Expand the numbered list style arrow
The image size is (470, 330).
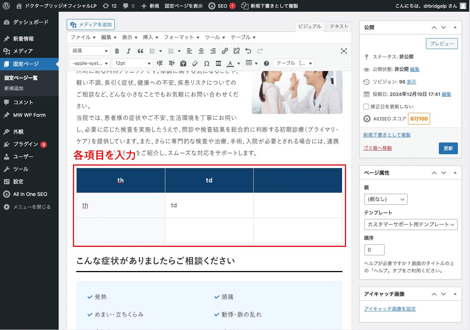pyautogui.click(x=179, y=51)
